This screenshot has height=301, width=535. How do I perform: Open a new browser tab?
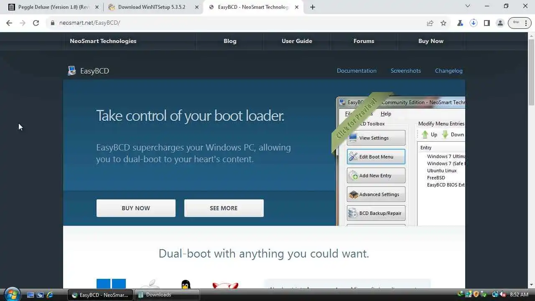point(313,7)
